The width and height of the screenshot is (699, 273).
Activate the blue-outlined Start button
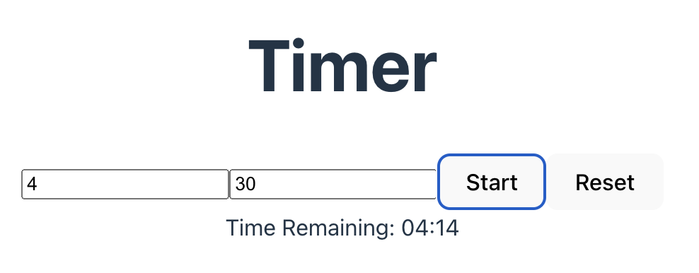[x=492, y=182]
